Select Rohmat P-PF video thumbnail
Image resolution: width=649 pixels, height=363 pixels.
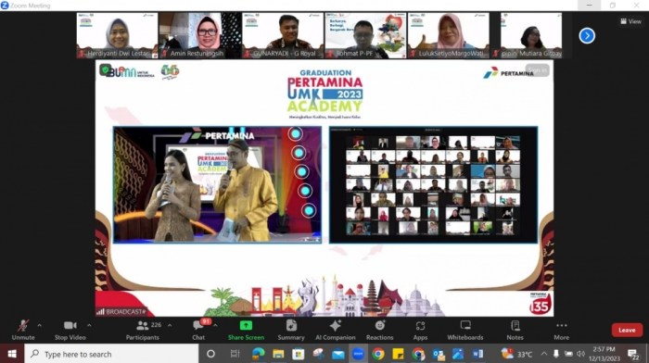pyautogui.click(x=365, y=35)
